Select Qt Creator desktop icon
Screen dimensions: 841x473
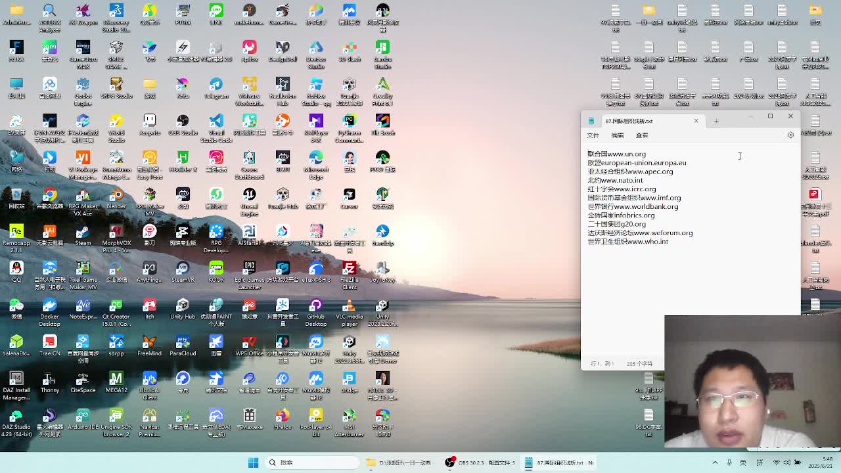click(x=116, y=311)
